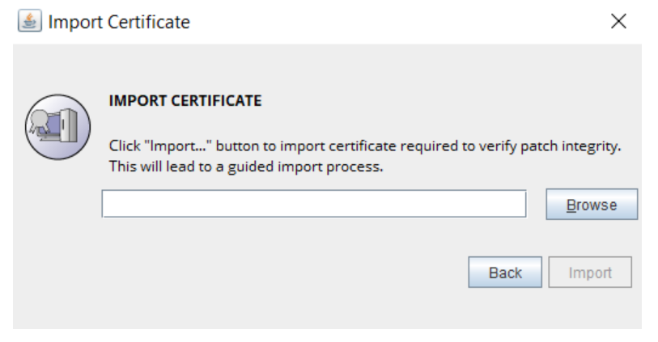The image size is (658, 342).
Task: Click the "Import Certificate" window title text
Action: pos(119,23)
